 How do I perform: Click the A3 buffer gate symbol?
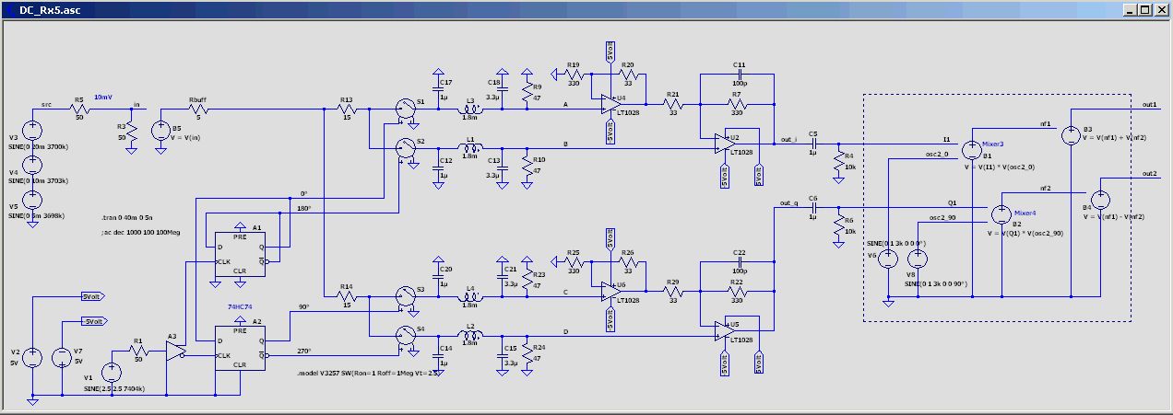175,352
